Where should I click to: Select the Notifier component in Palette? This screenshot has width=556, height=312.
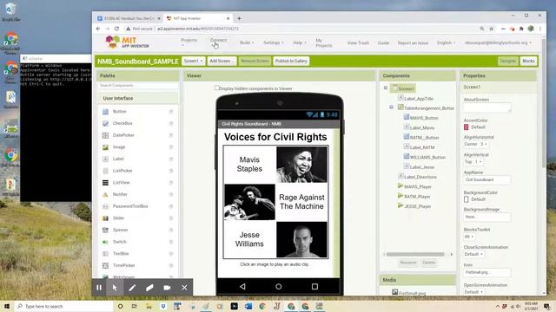click(120, 194)
